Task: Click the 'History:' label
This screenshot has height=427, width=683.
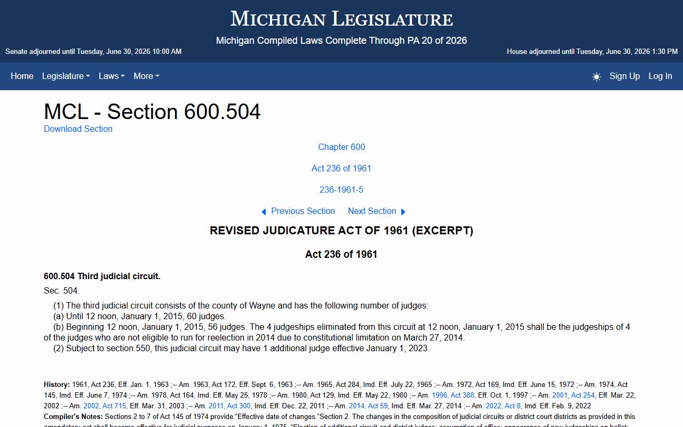Action: [57, 384]
